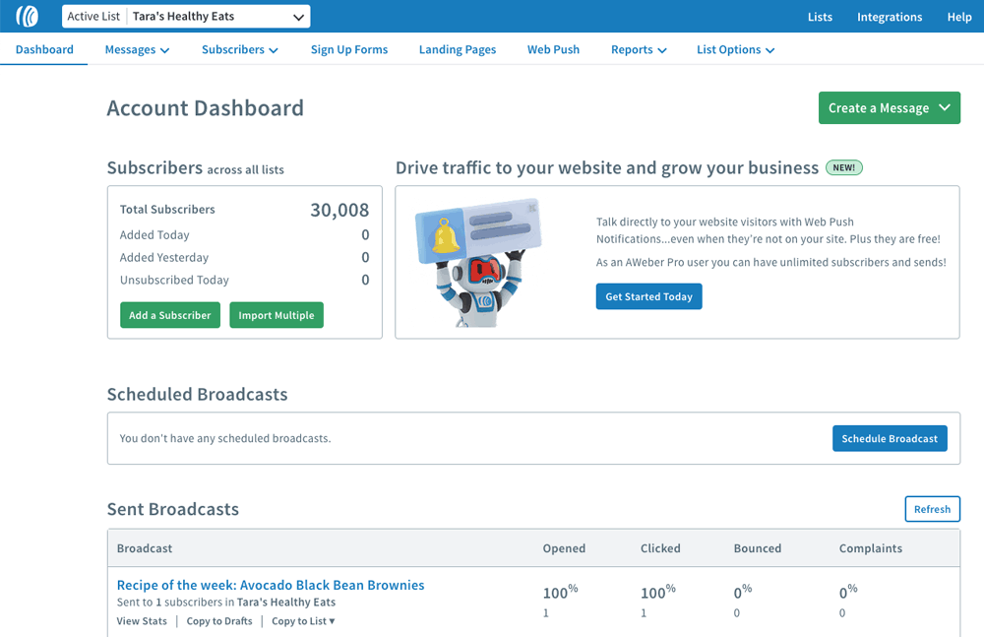Go to Sign Up Forms
This screenshot has height=637, width=984.
tap(349, 49)
